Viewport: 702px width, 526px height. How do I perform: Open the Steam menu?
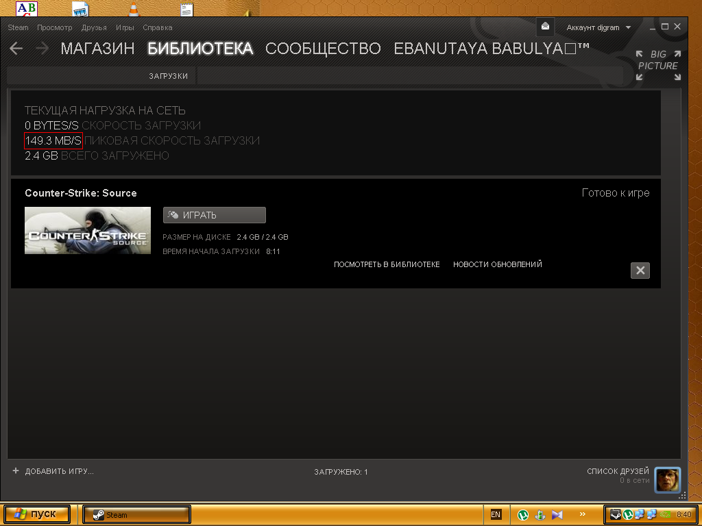tap(18, 27)
